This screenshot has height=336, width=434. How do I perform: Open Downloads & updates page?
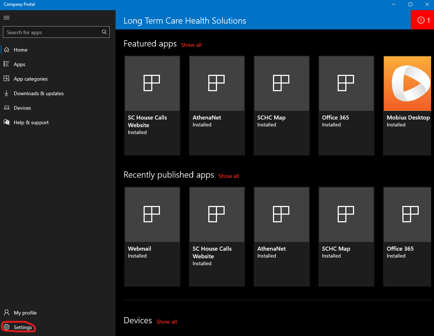pyautogui.click(x=57, y=93)
